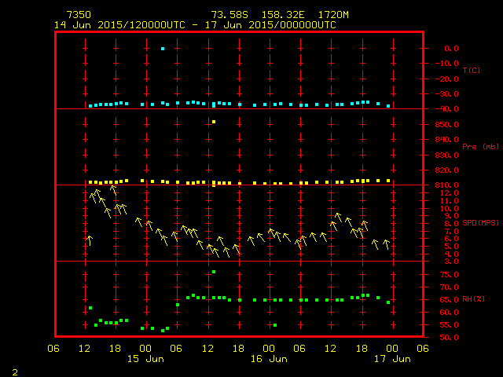
Task: Click the elevation label 1720M
Action: click(333, 15)
